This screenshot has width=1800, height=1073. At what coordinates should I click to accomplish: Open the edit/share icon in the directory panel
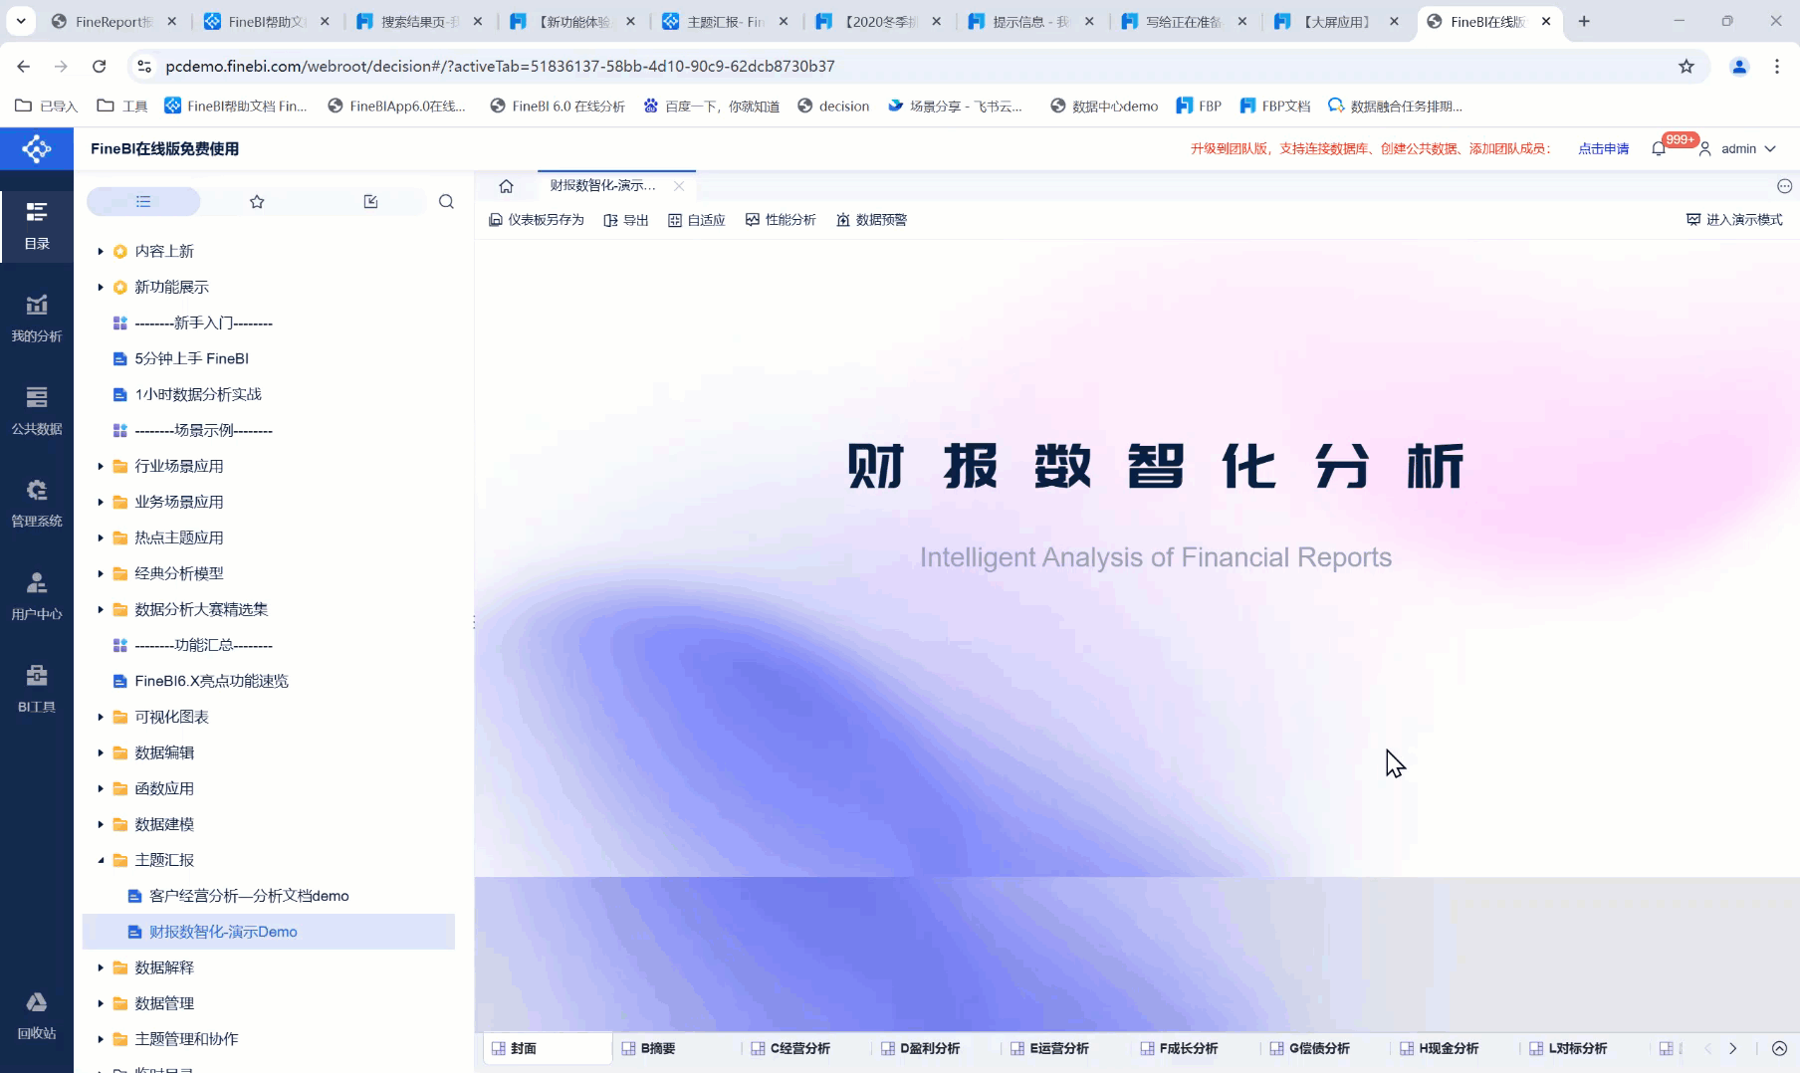click(x=370, y=201)
